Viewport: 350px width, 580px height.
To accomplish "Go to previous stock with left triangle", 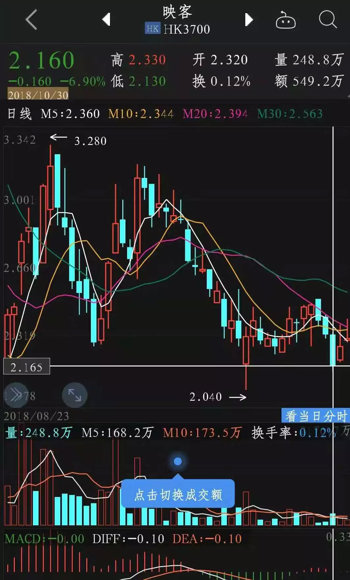I will pos(106,19).
